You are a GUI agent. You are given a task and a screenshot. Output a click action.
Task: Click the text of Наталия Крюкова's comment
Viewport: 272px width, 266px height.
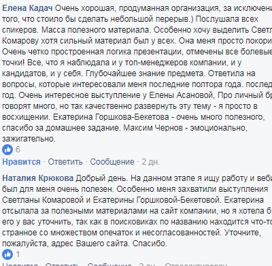(x=136, y=211)
